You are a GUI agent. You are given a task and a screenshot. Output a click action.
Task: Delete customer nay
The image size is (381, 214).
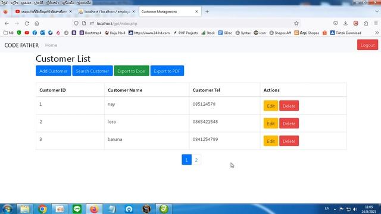[x=289, y=106]
